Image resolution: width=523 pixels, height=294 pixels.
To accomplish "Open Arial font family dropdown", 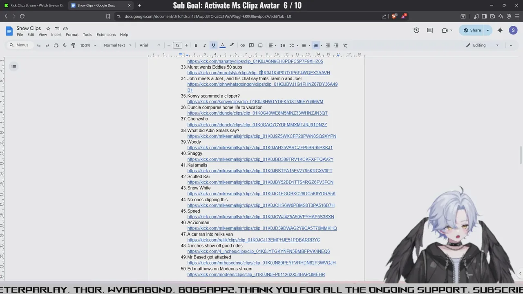I will [150, 45].
